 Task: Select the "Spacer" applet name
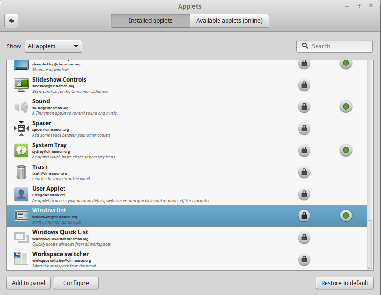[42, 123]
